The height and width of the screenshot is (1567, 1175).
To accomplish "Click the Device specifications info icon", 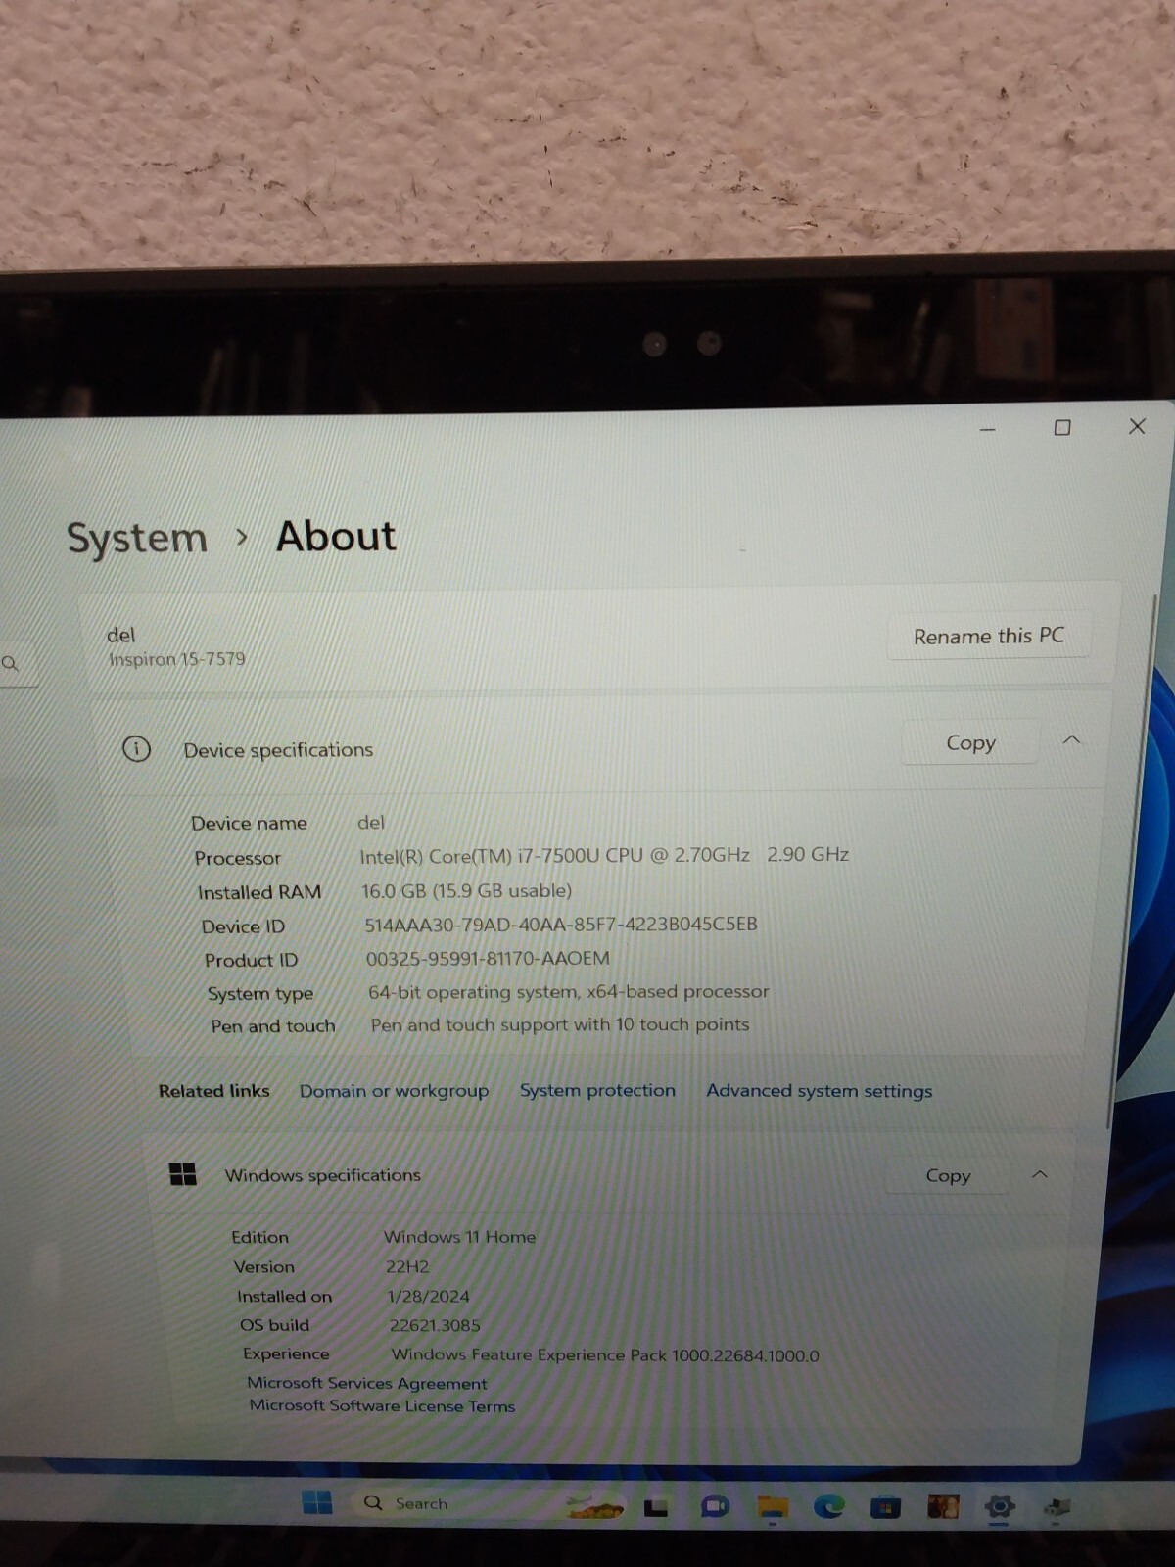I will point(136,749).
